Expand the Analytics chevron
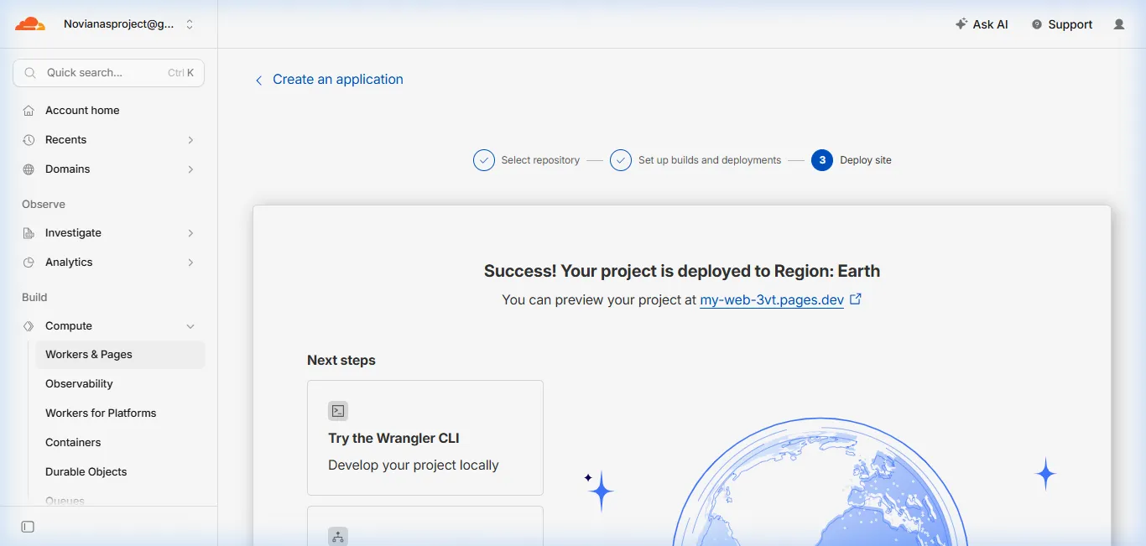 190,263
